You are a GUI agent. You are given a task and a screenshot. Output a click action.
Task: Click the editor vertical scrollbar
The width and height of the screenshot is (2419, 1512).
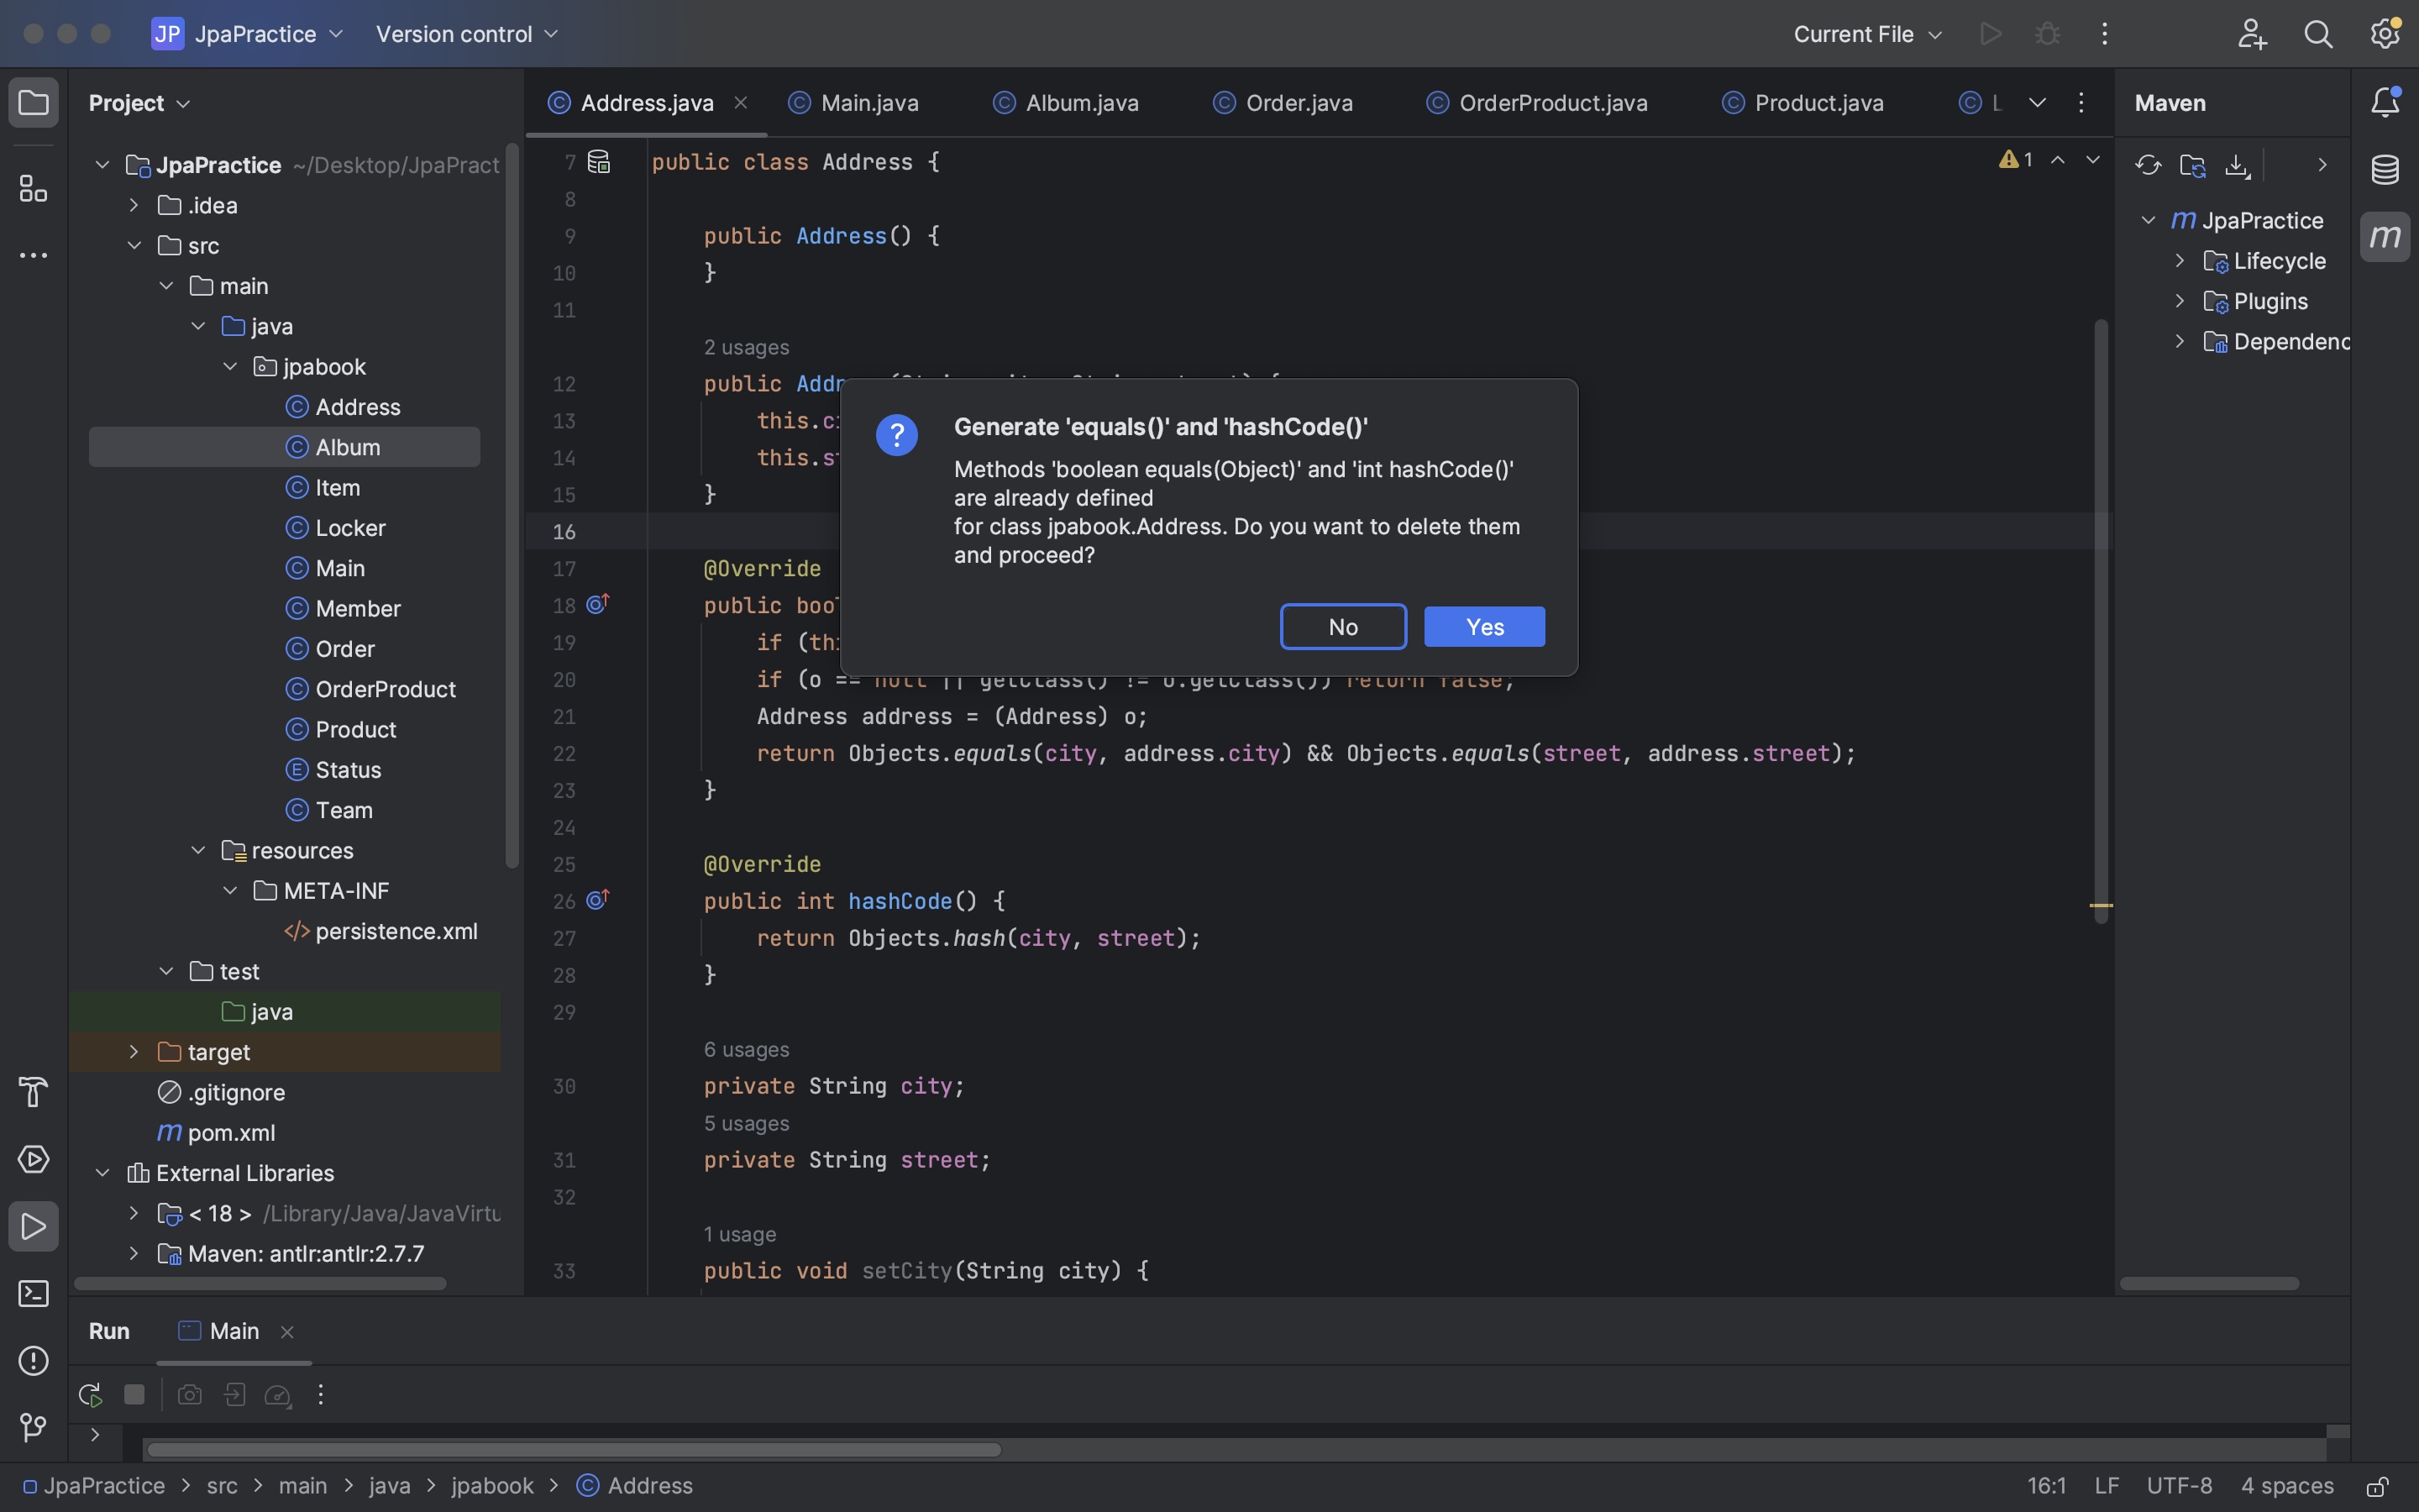point(2100,620)
